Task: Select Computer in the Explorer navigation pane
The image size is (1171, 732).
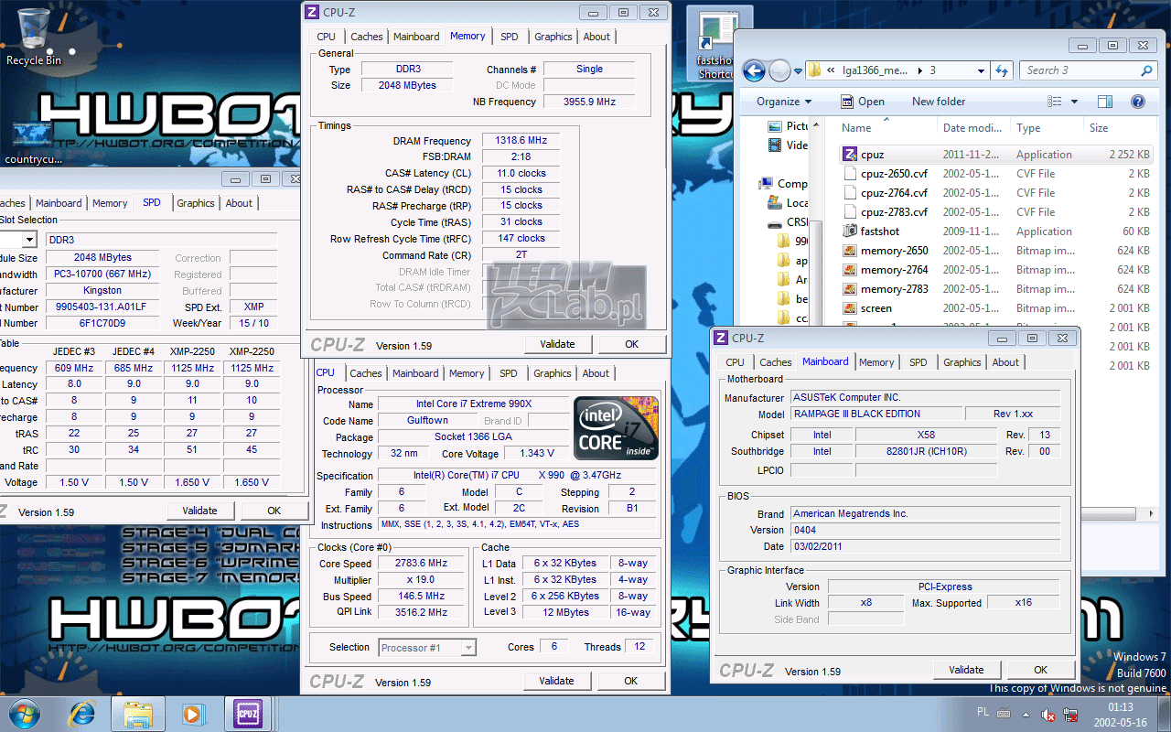Action: [785, 184]
